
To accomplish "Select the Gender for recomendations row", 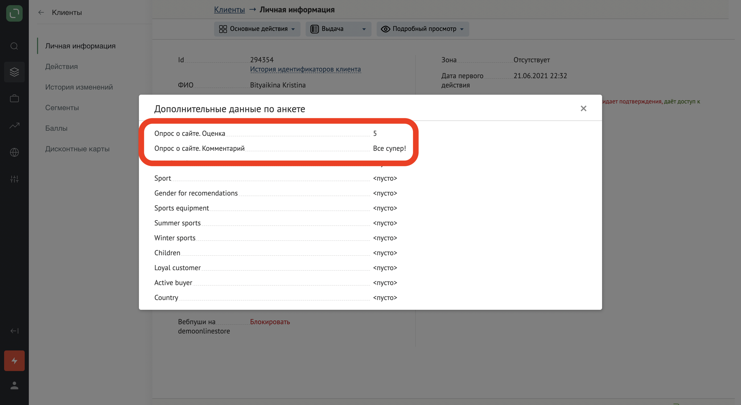I will (x=276, y=193).
